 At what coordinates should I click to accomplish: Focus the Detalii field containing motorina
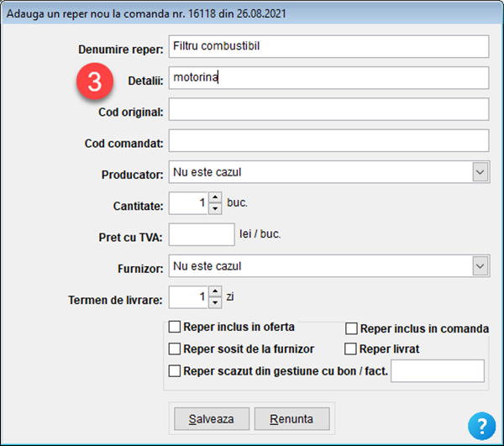(x=328, y=78)
